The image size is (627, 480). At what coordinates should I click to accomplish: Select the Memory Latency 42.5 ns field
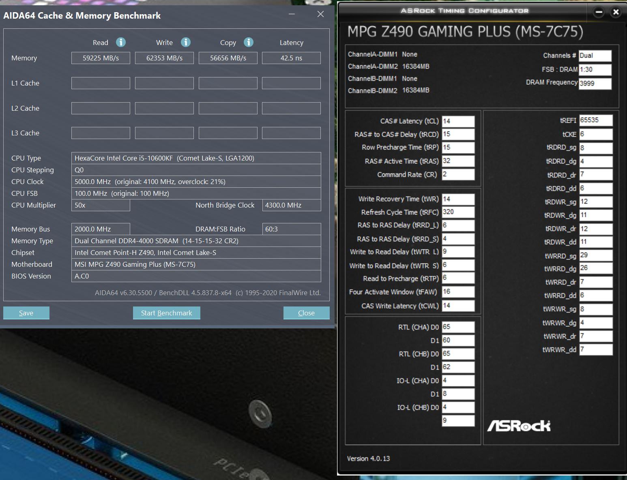click(291, 58)
